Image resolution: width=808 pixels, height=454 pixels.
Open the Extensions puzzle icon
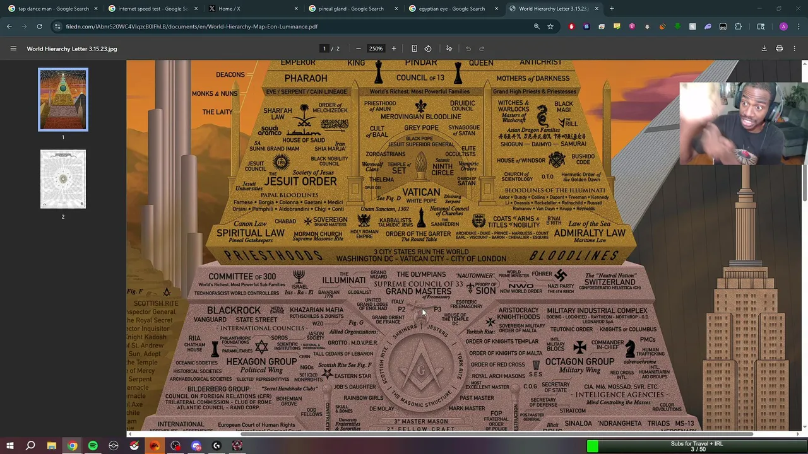(x=739, y=26)
